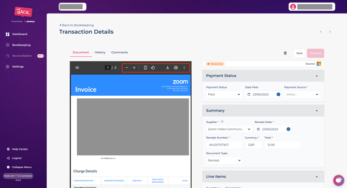
Task: Fit PDF to page
Action: (146, 68)
